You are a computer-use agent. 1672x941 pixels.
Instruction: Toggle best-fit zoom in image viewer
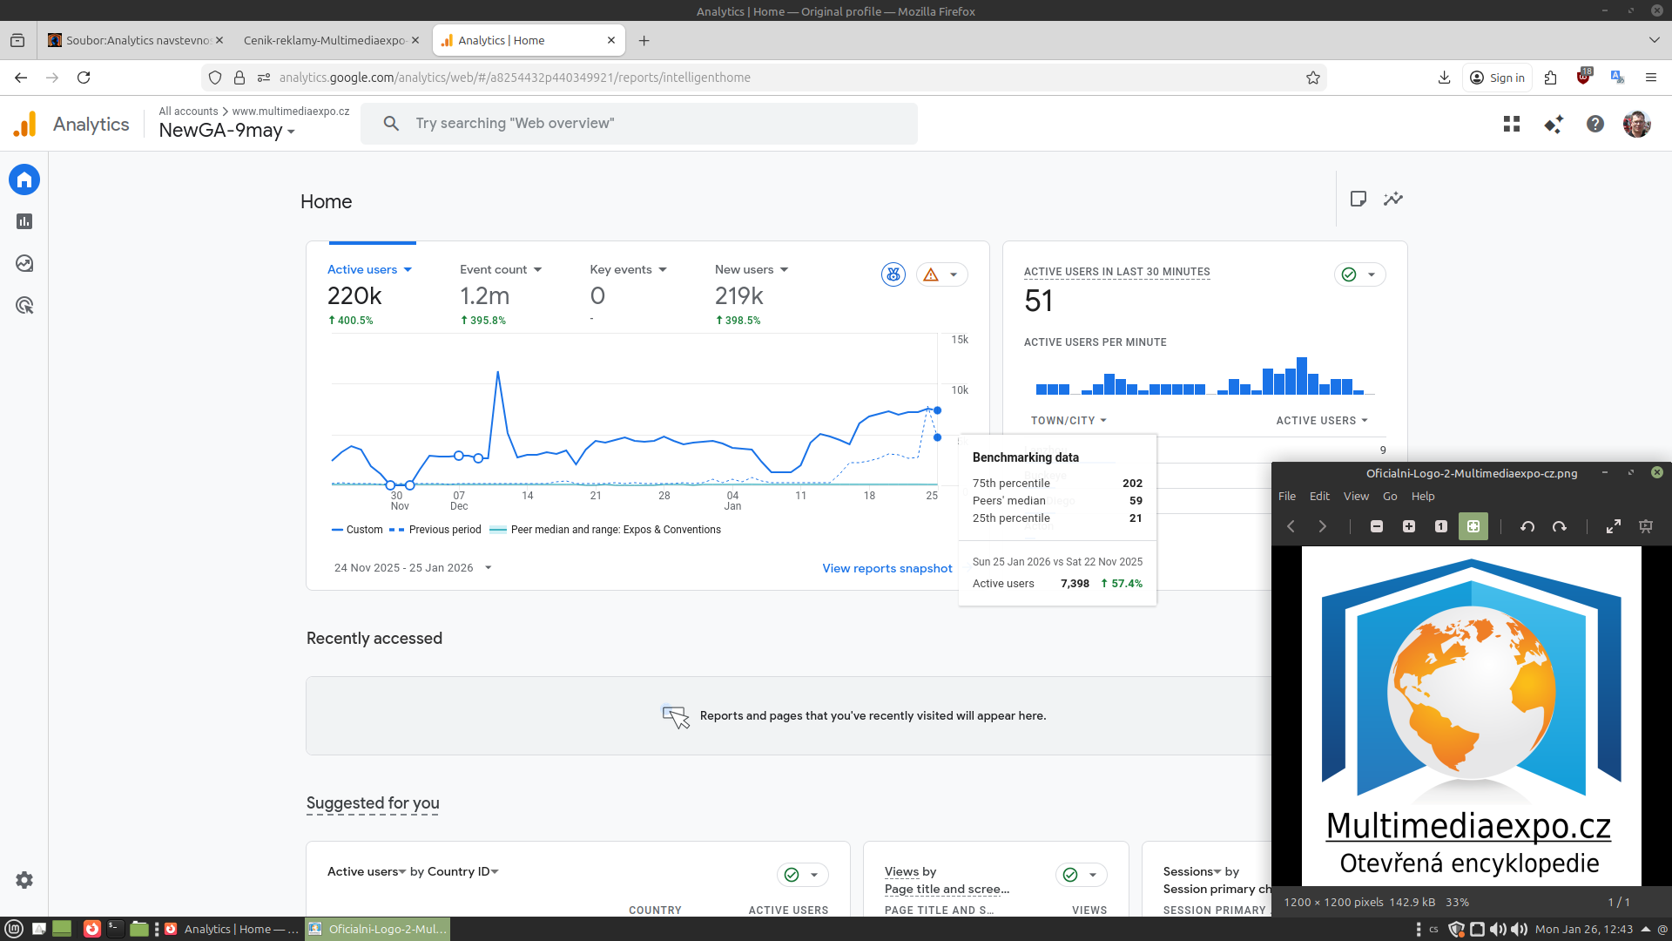point(1473,526)
